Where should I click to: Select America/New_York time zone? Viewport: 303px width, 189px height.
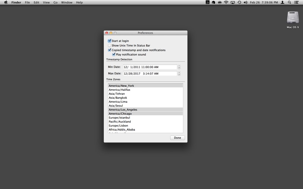click(x=145, y=86)
